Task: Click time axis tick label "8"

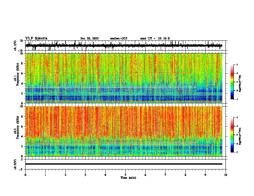Action: tap(185, 175)
